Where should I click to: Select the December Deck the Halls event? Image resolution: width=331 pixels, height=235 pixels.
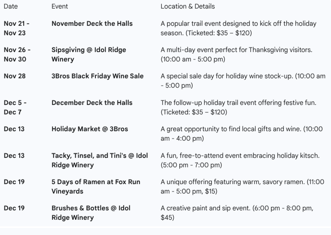point(92,103)
